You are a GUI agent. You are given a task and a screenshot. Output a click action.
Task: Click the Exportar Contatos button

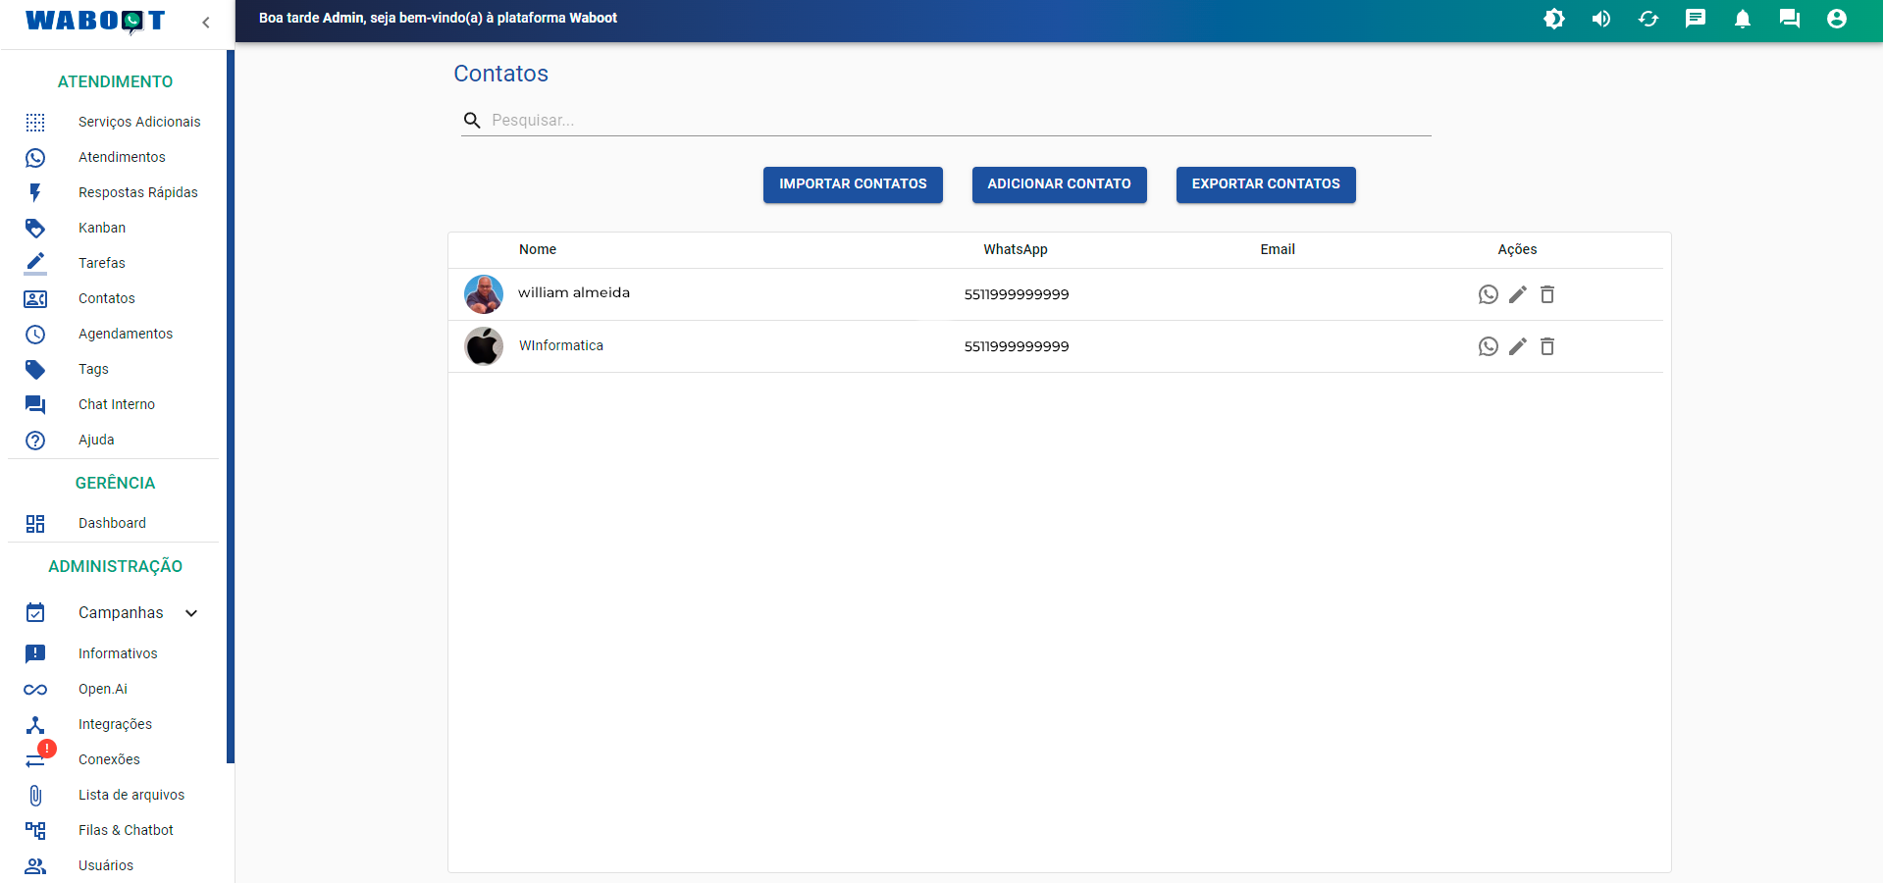tap(1266, 184)
